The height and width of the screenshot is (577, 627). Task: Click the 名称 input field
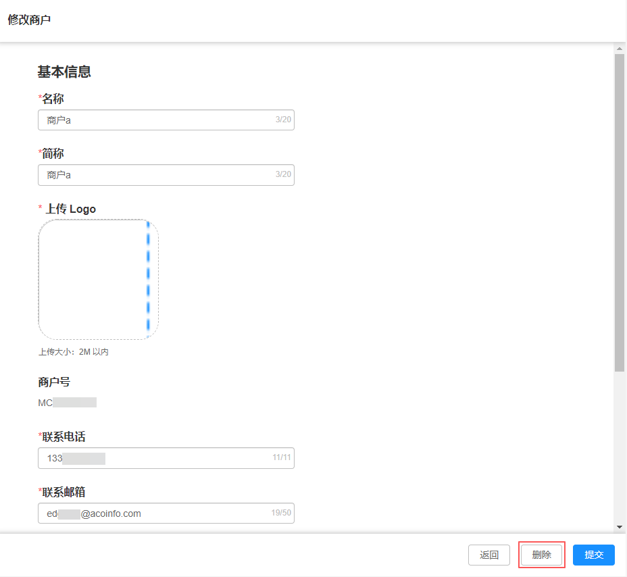[159, 120]
